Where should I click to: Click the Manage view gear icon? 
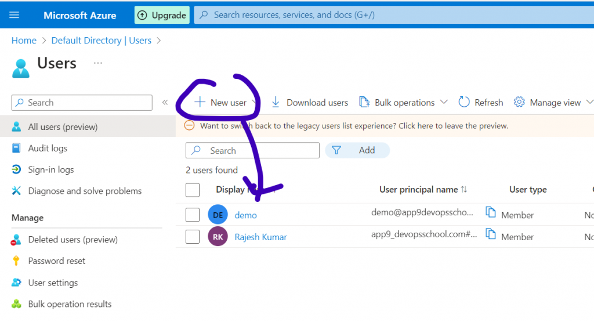click(x=519, y=102)
